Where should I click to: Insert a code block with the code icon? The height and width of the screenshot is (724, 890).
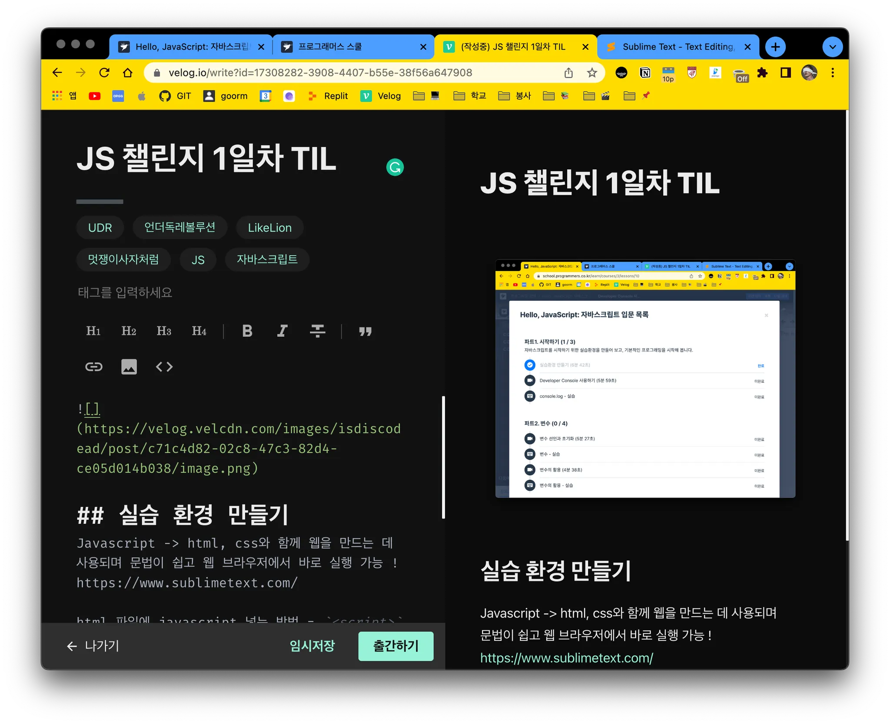tap(164, 367)
